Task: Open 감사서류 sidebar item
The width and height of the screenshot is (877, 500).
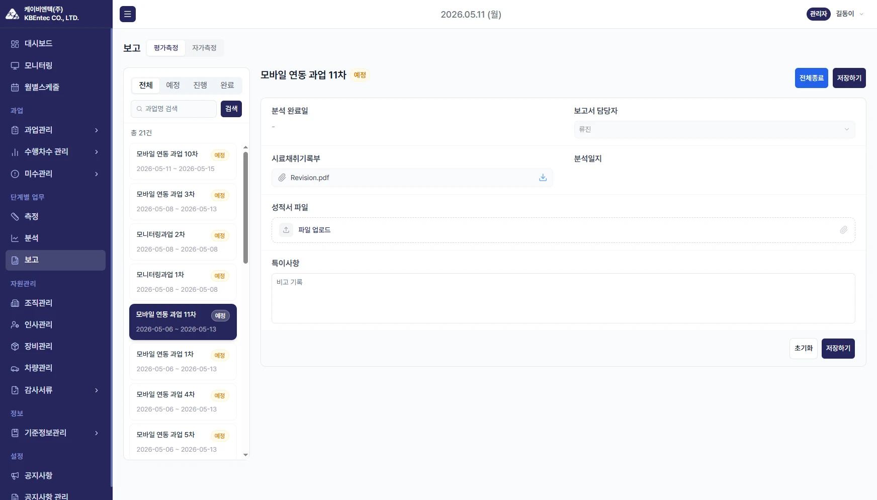Action: pyautogui.click(x=55, y=390)
